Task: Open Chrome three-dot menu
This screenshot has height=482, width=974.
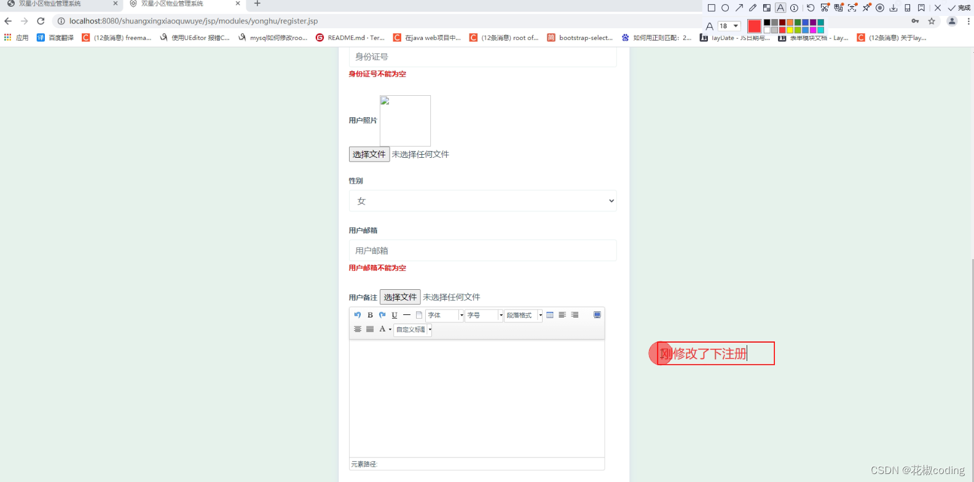Action: (968, 21)
